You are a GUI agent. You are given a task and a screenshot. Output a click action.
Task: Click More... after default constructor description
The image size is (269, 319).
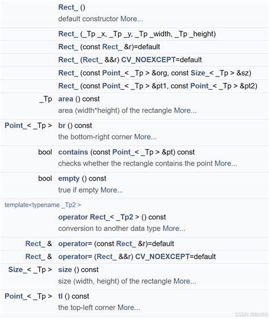pyautogui.click(x=132, y=19)
